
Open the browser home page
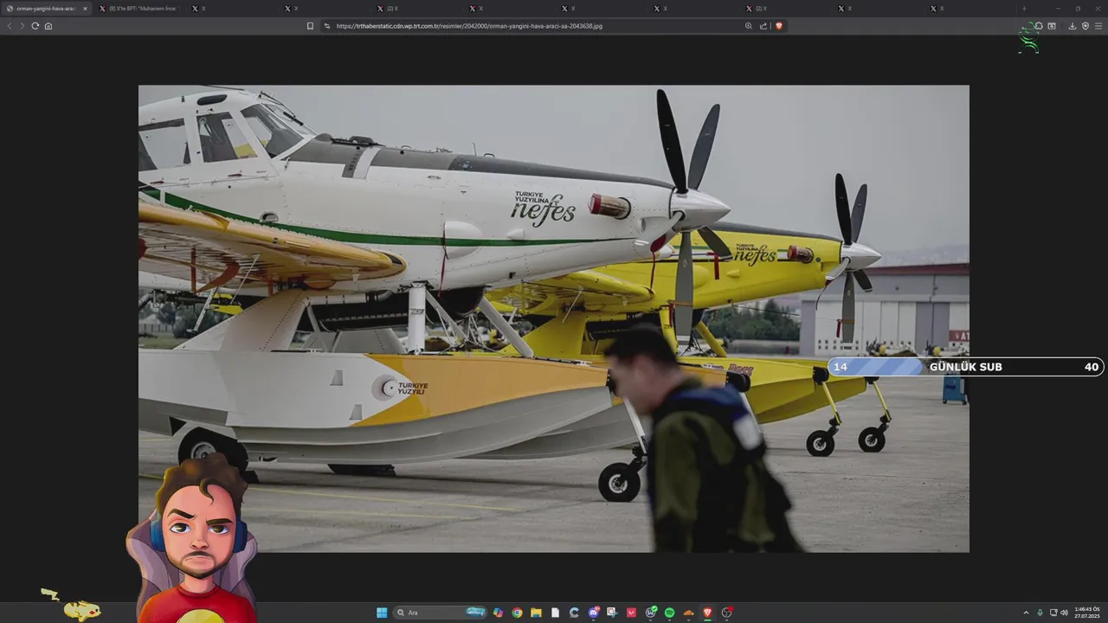[48, 26]
